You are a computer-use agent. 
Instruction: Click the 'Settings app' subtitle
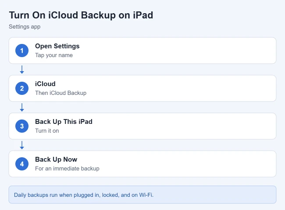pos(25,27)
